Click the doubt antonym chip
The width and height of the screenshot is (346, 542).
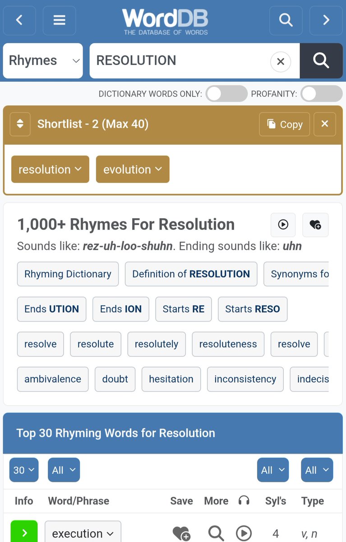[115, 379]
